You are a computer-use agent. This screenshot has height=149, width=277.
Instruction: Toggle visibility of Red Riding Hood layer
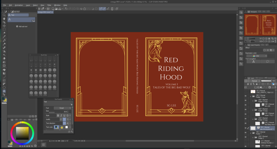(246, 123)
